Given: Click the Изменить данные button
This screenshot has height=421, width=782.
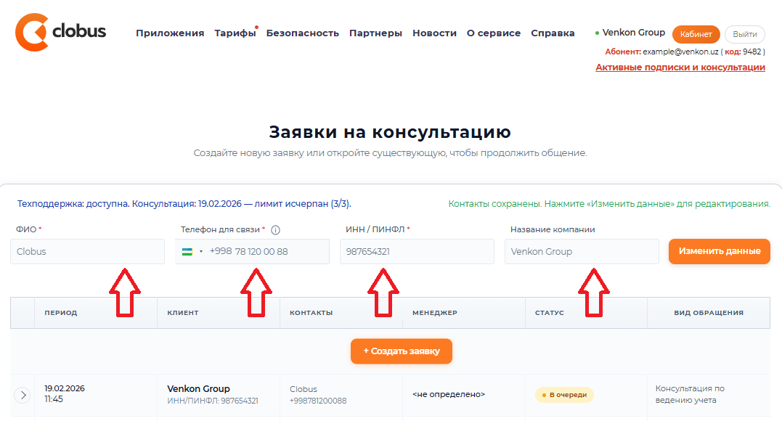Looking at the screenshot, I should click(719, 251).
